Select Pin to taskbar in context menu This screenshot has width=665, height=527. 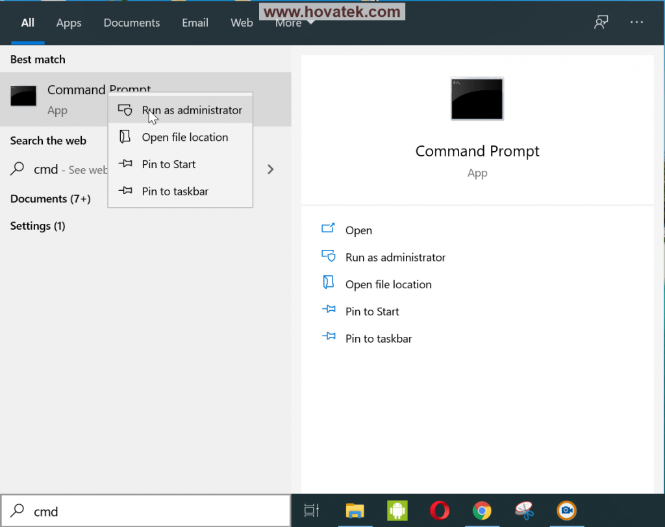click(175, 191)
